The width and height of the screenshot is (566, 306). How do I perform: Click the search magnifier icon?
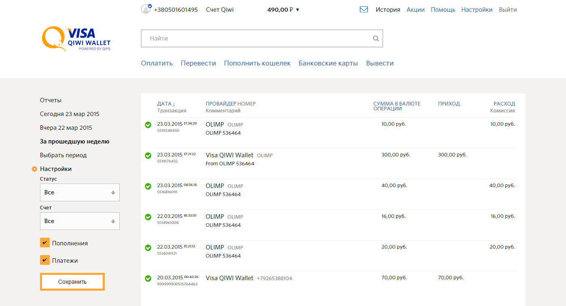[x=376, y=38]
